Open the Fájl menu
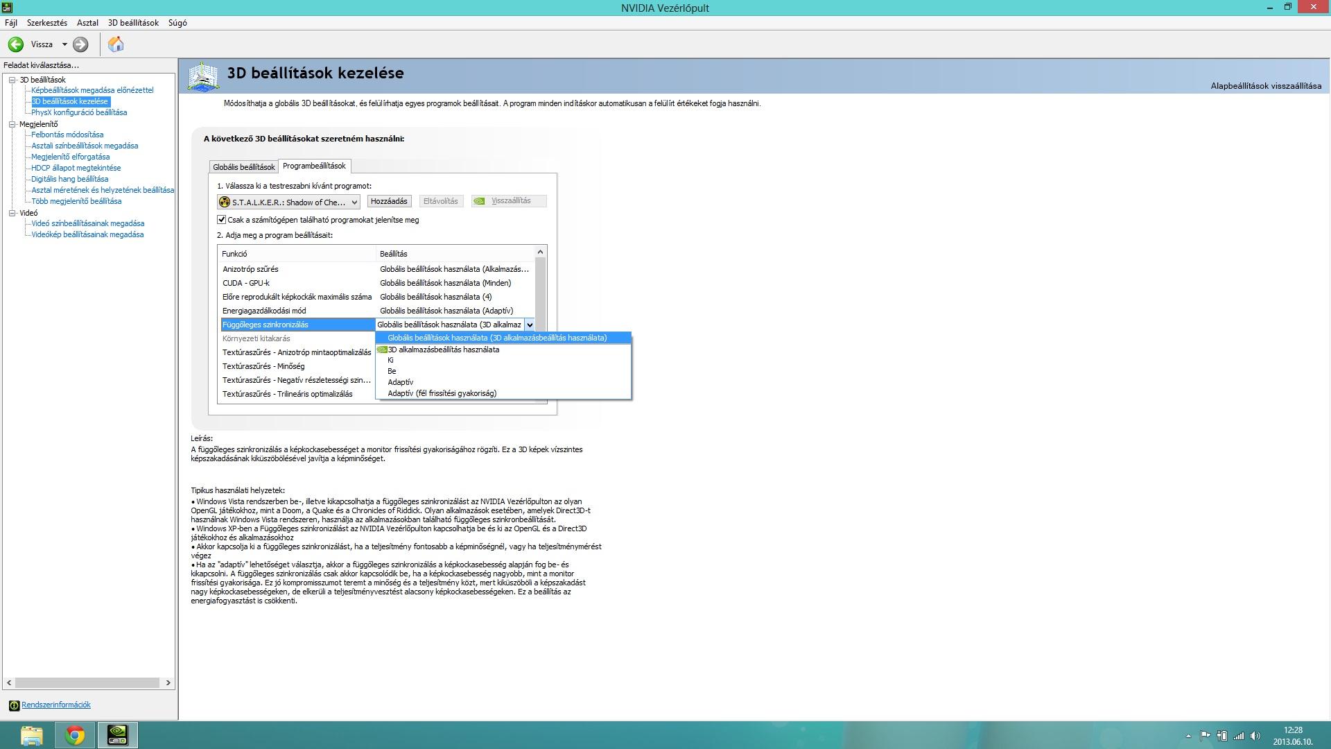Image resolution: width=1331 pixels, height=749 pixels. point(11,23)
